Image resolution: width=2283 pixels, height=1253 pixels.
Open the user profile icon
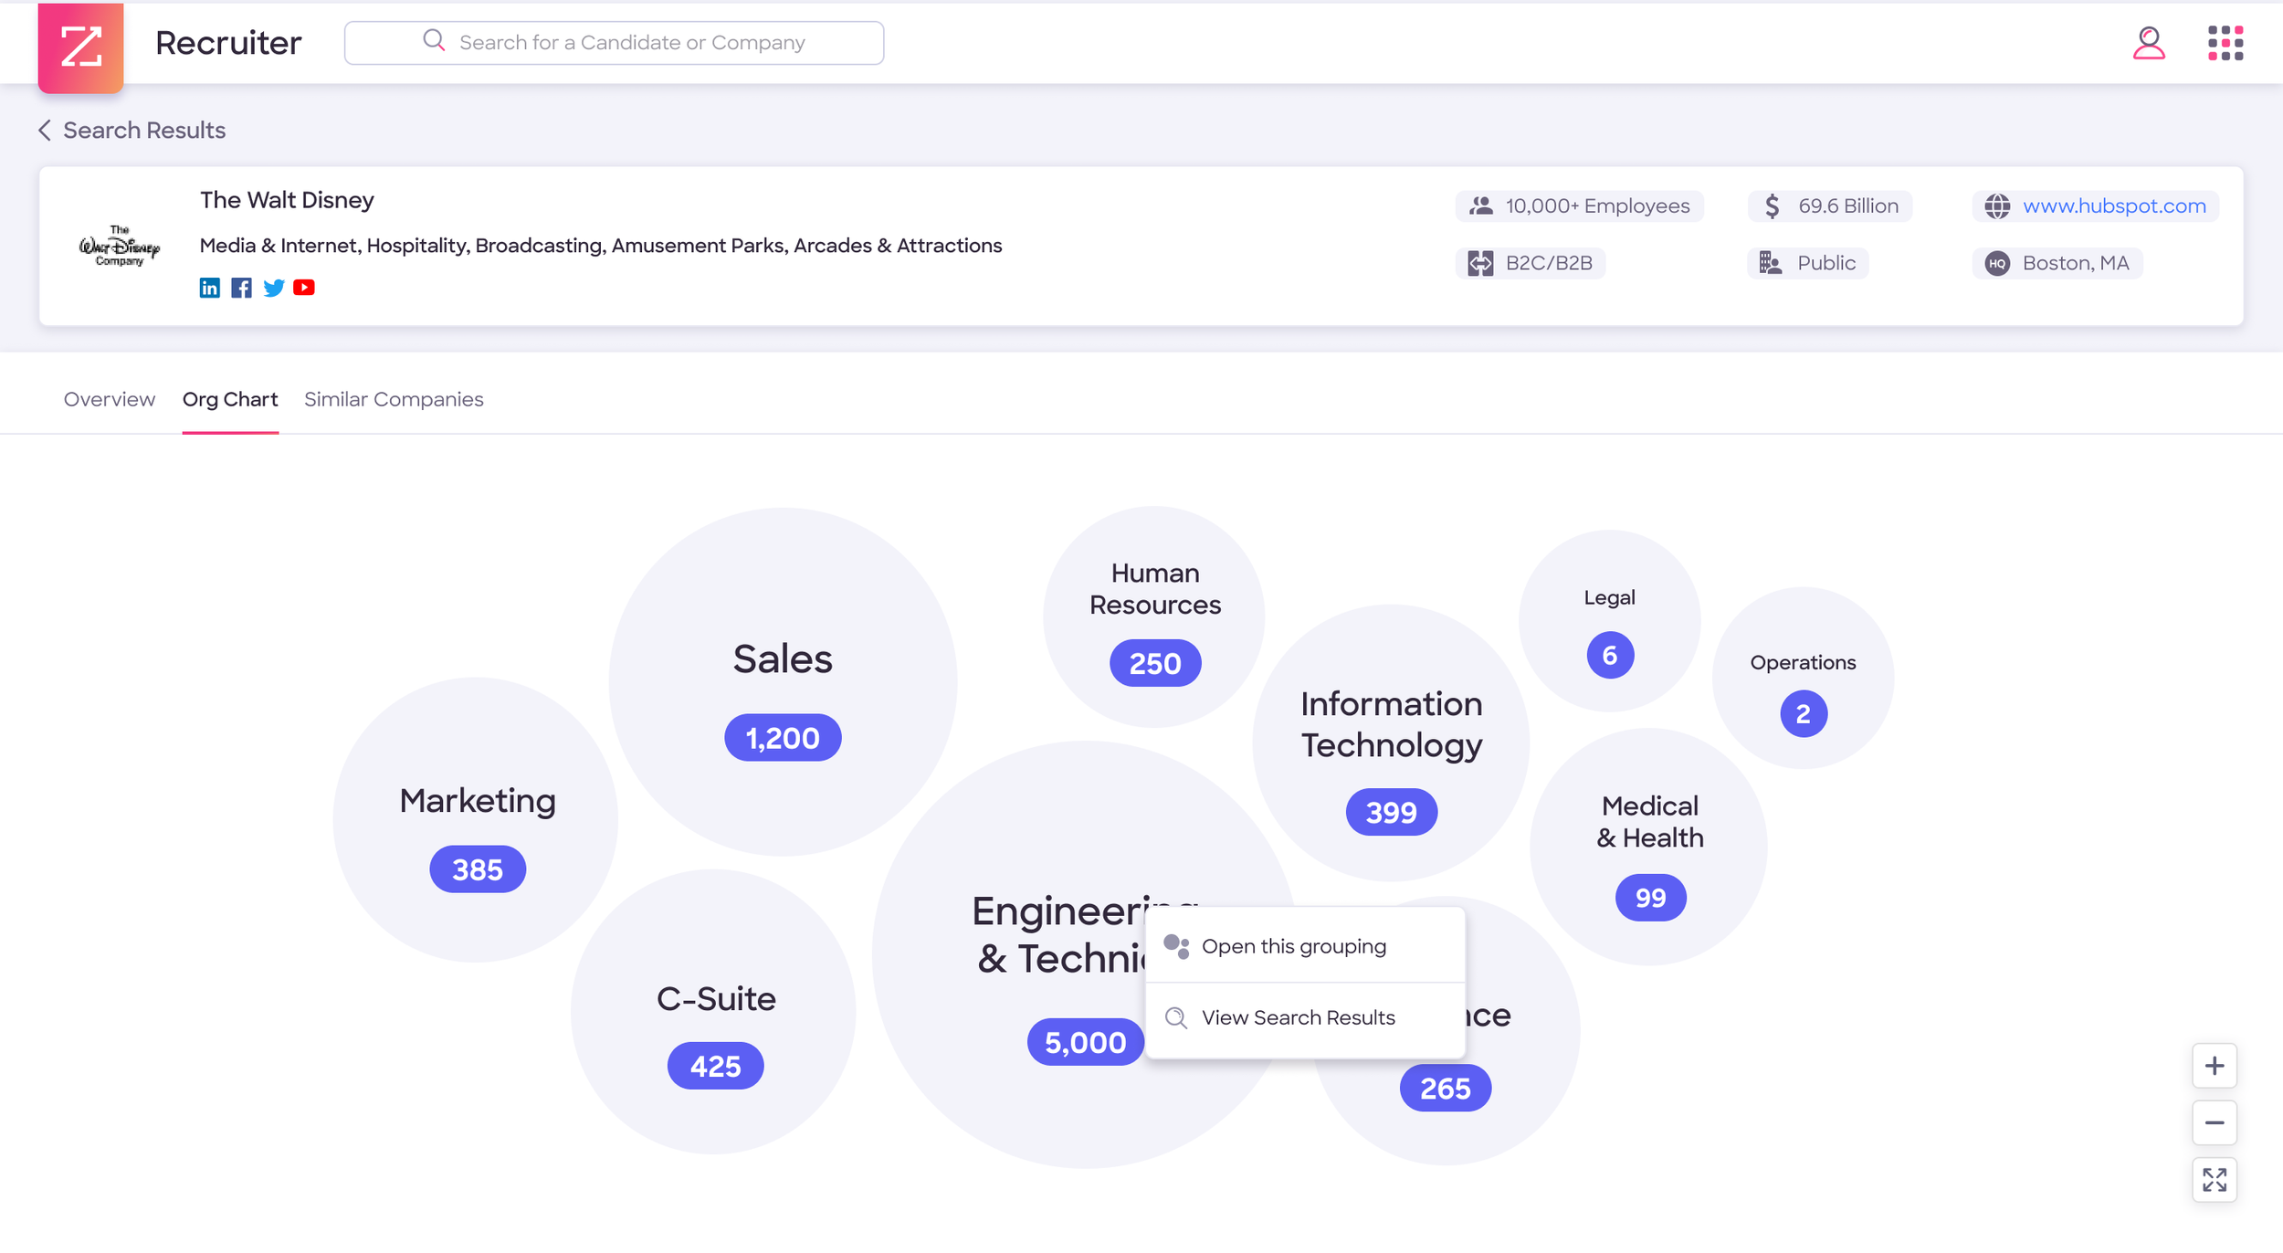(2148, 43)
